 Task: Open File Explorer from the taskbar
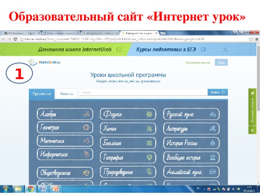[18, 189]
